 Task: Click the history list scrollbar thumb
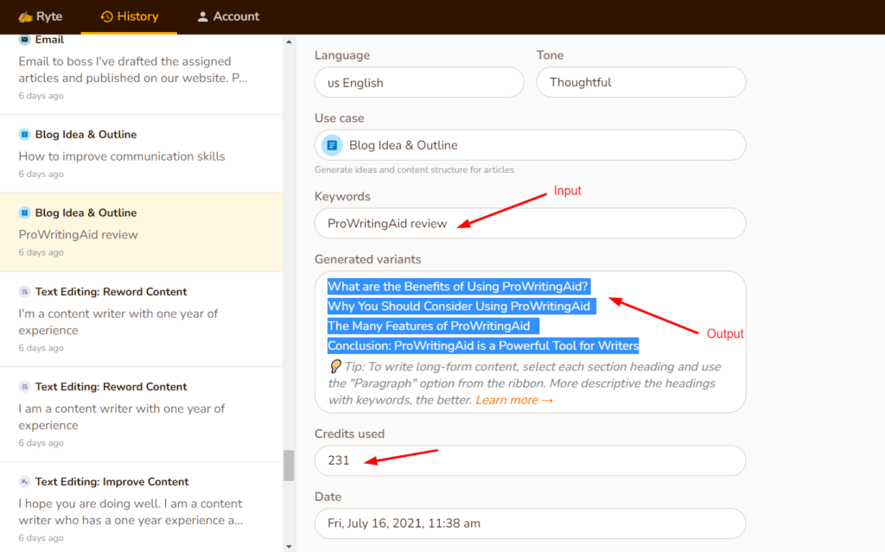pyautogui.click(x=289, y=466)
